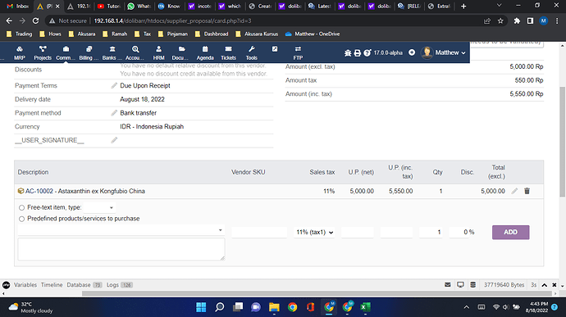
Task: Open the Dashbroad bookmark folder
Action: (x=212, y=34)
